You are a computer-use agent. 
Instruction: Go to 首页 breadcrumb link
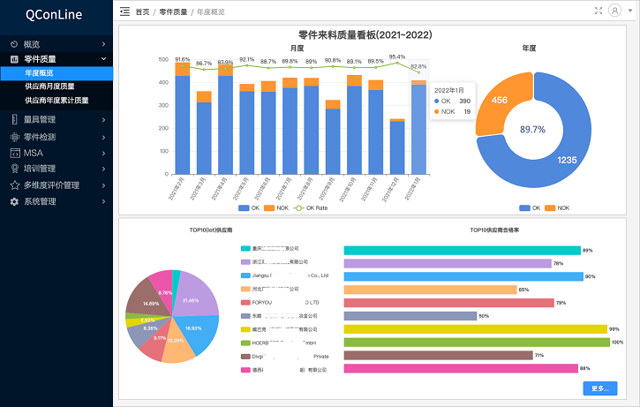click(142, 12)
